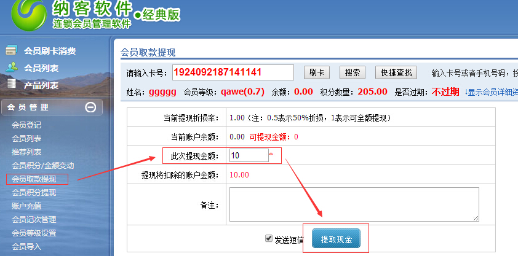Open 会员积分/金额变动 entry

pos(43,166)
